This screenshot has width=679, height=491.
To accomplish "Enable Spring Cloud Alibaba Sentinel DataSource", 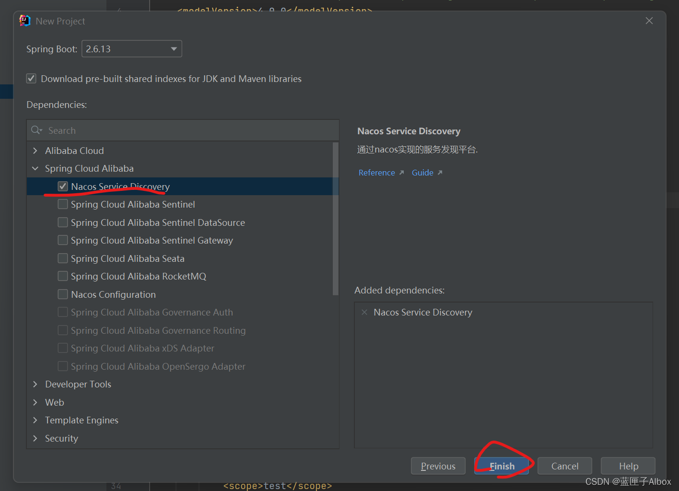I will [63, 222].
